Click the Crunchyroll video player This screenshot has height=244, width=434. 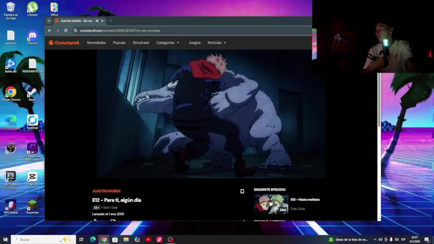tap(211, 114)
